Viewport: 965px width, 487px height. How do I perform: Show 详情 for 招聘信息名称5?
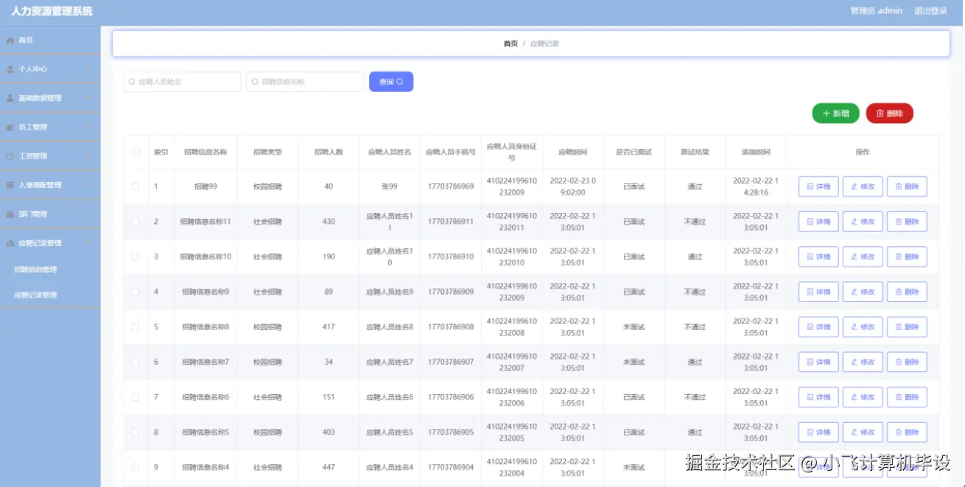[818, 432]
